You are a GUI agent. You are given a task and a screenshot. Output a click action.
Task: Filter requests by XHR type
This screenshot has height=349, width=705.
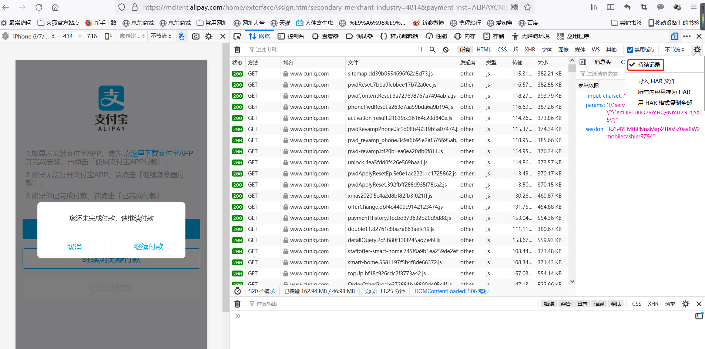[530, 50]
